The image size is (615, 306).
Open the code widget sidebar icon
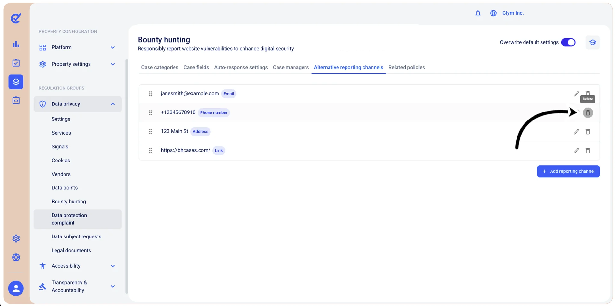pos(16,101)
